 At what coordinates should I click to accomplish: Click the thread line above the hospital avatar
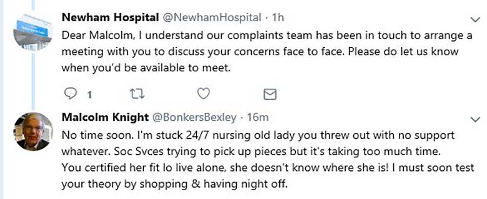[x=33, y=5]
